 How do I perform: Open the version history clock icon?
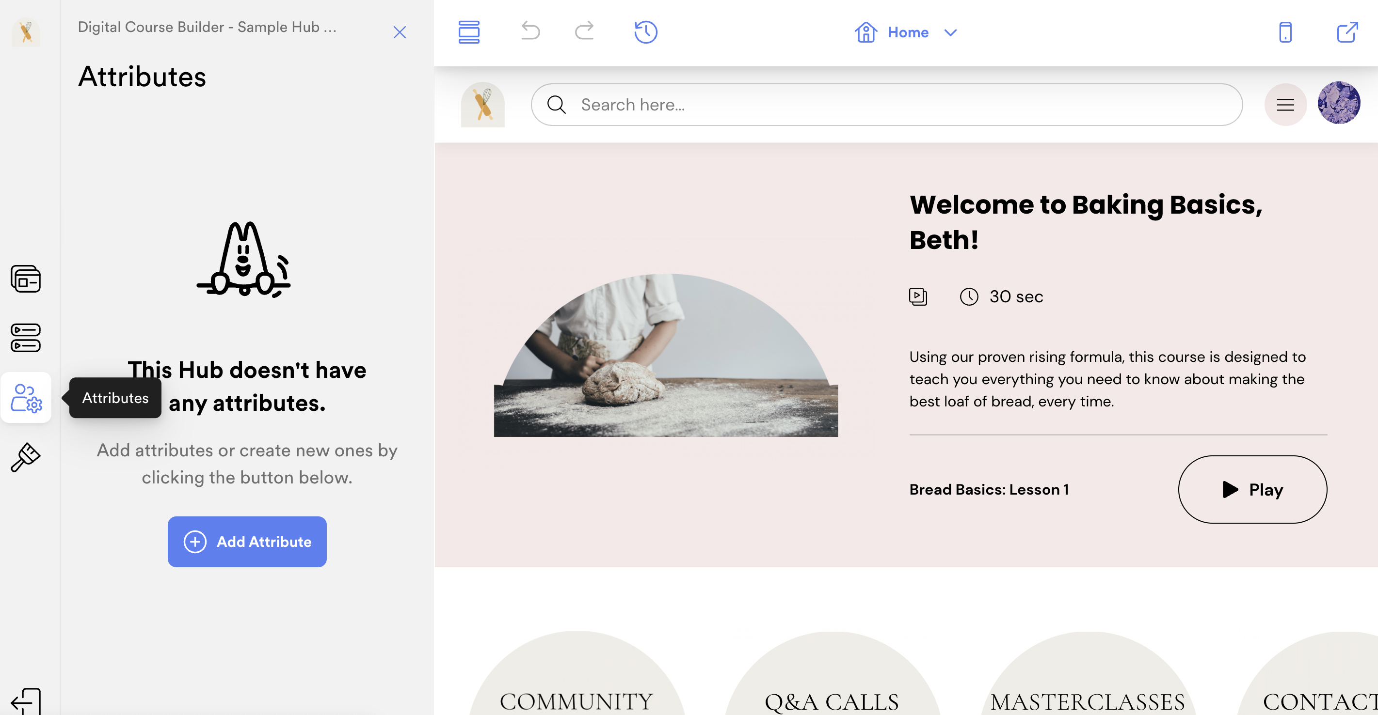coord(646,32)
